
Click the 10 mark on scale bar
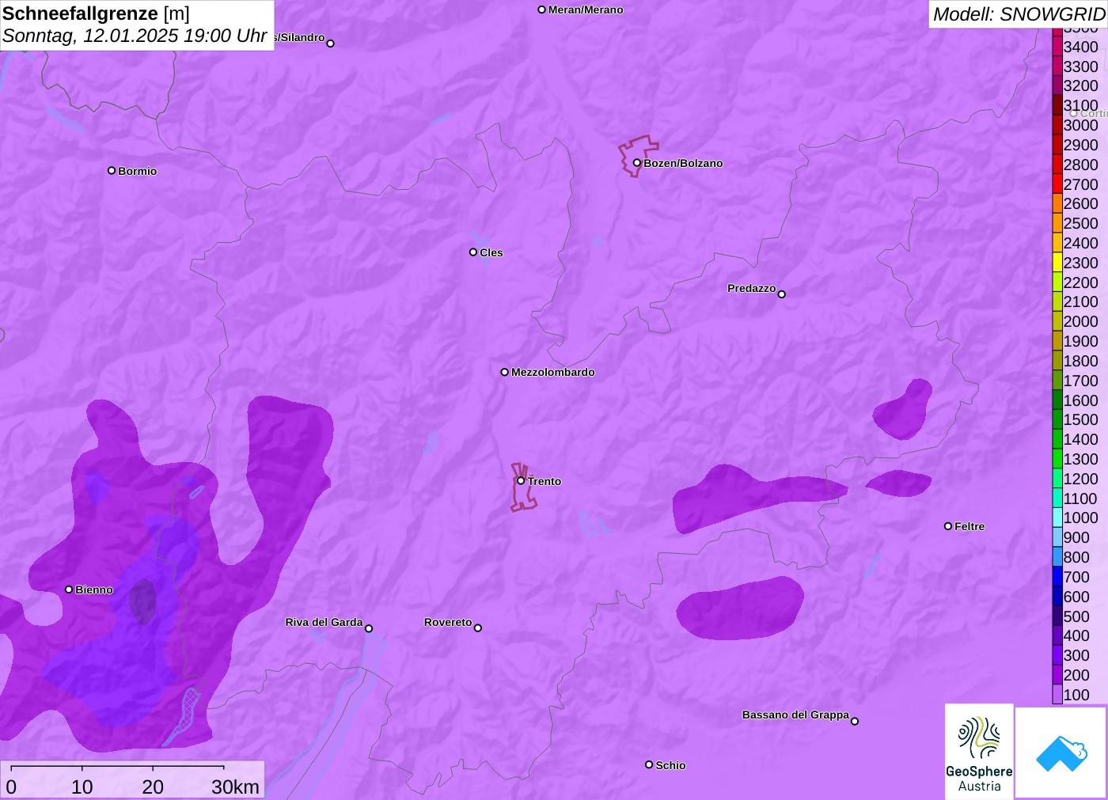82,787
